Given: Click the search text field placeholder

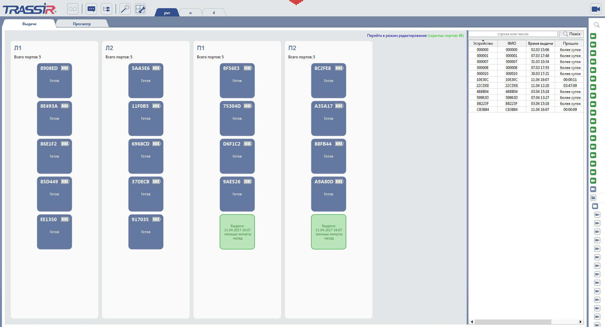Looking at the screenshot, I should pyautogui.click(x=513, y=34).
